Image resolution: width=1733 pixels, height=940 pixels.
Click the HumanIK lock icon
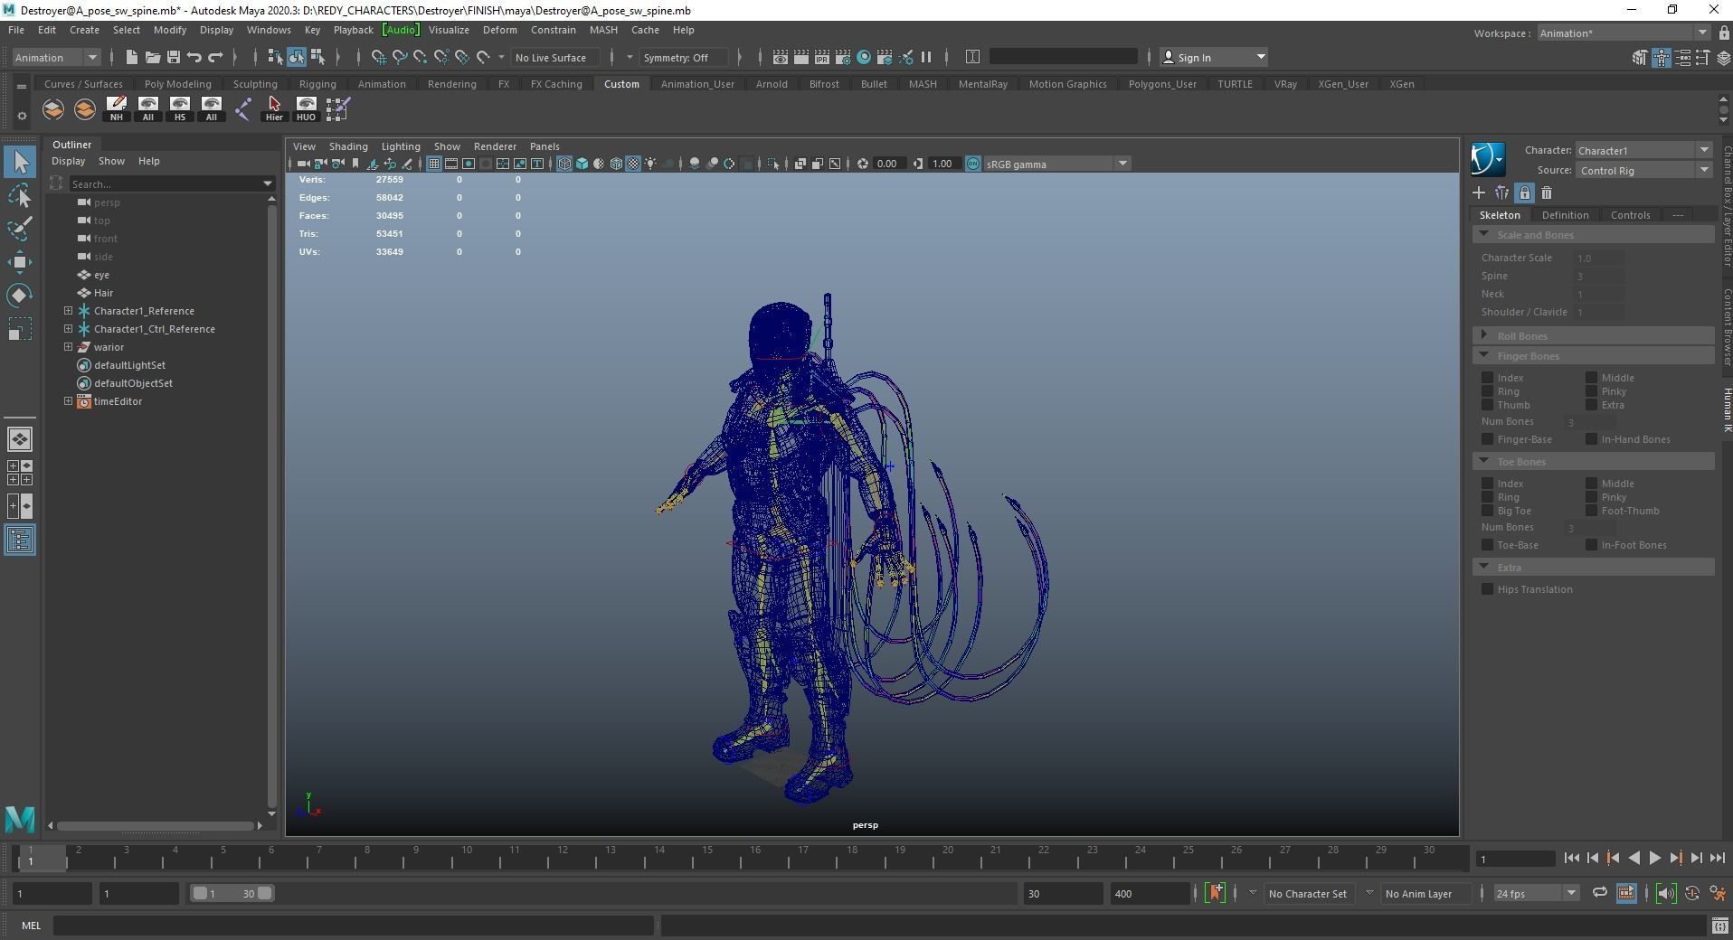pyautogui.click(x=1524, y=193)
